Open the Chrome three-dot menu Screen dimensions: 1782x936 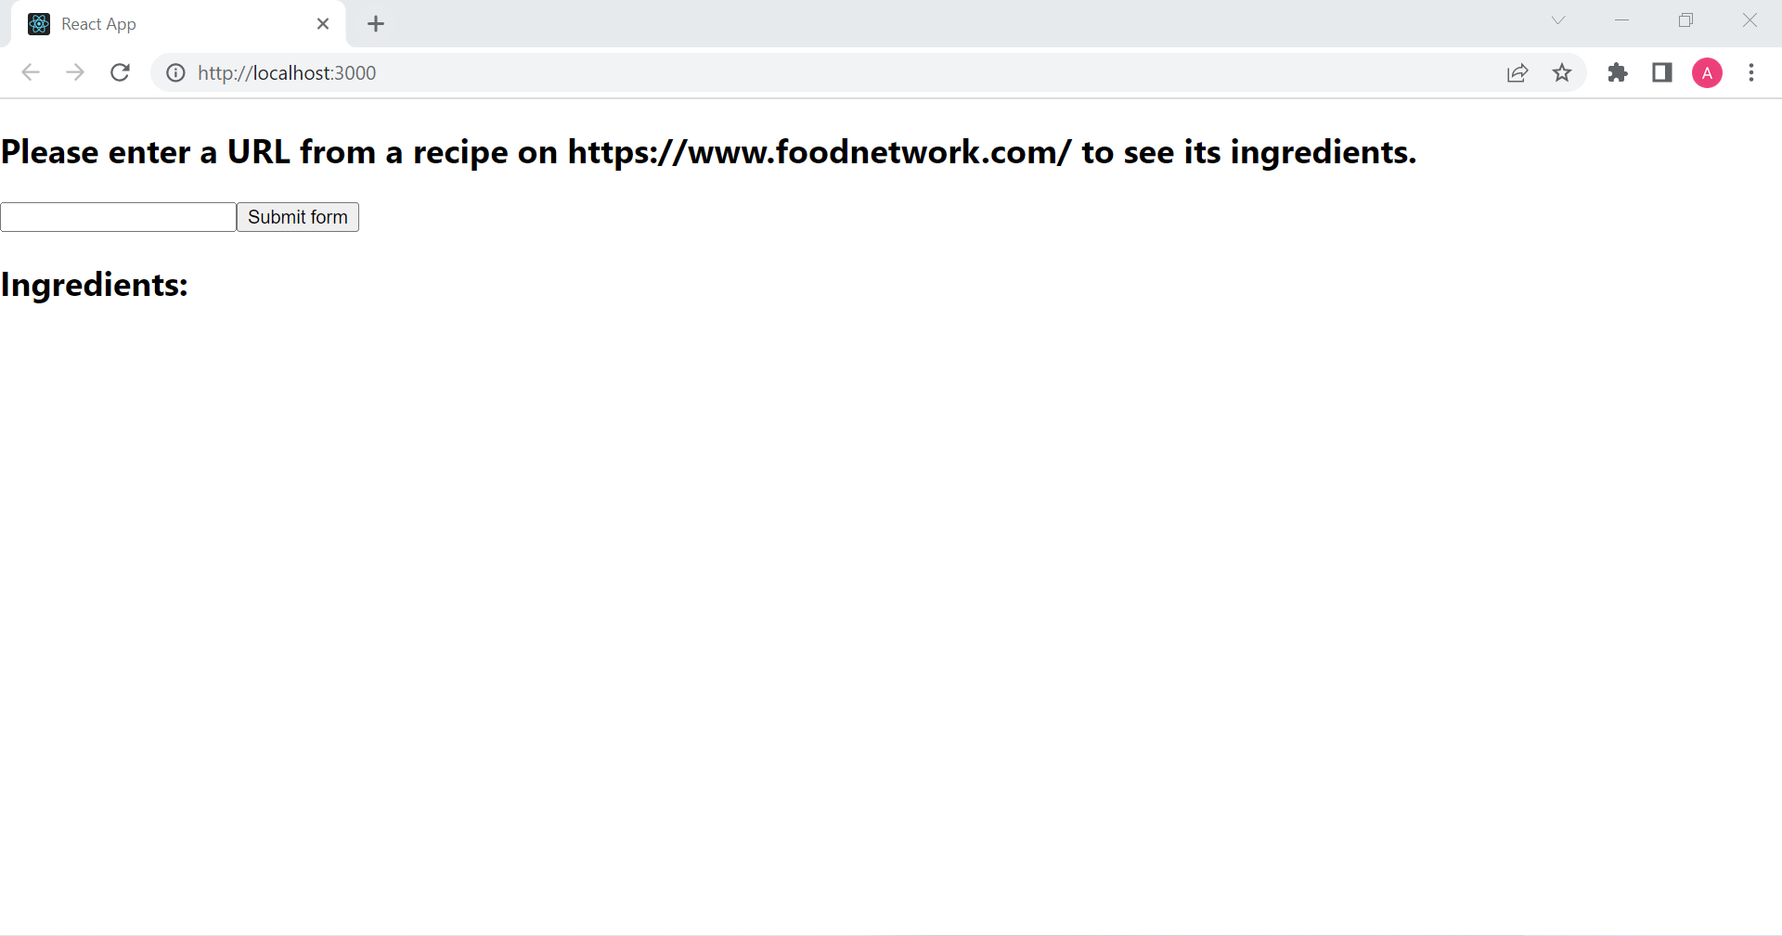coord(1751,72)
